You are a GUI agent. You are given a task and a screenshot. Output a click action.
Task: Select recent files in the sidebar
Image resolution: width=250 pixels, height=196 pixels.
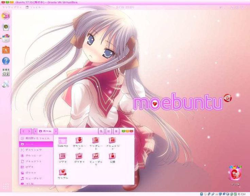(x=36, y=138)
